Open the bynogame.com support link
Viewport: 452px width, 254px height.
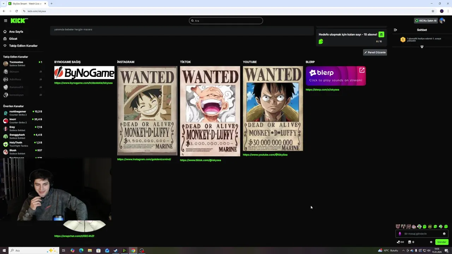(x=83, y=83)
